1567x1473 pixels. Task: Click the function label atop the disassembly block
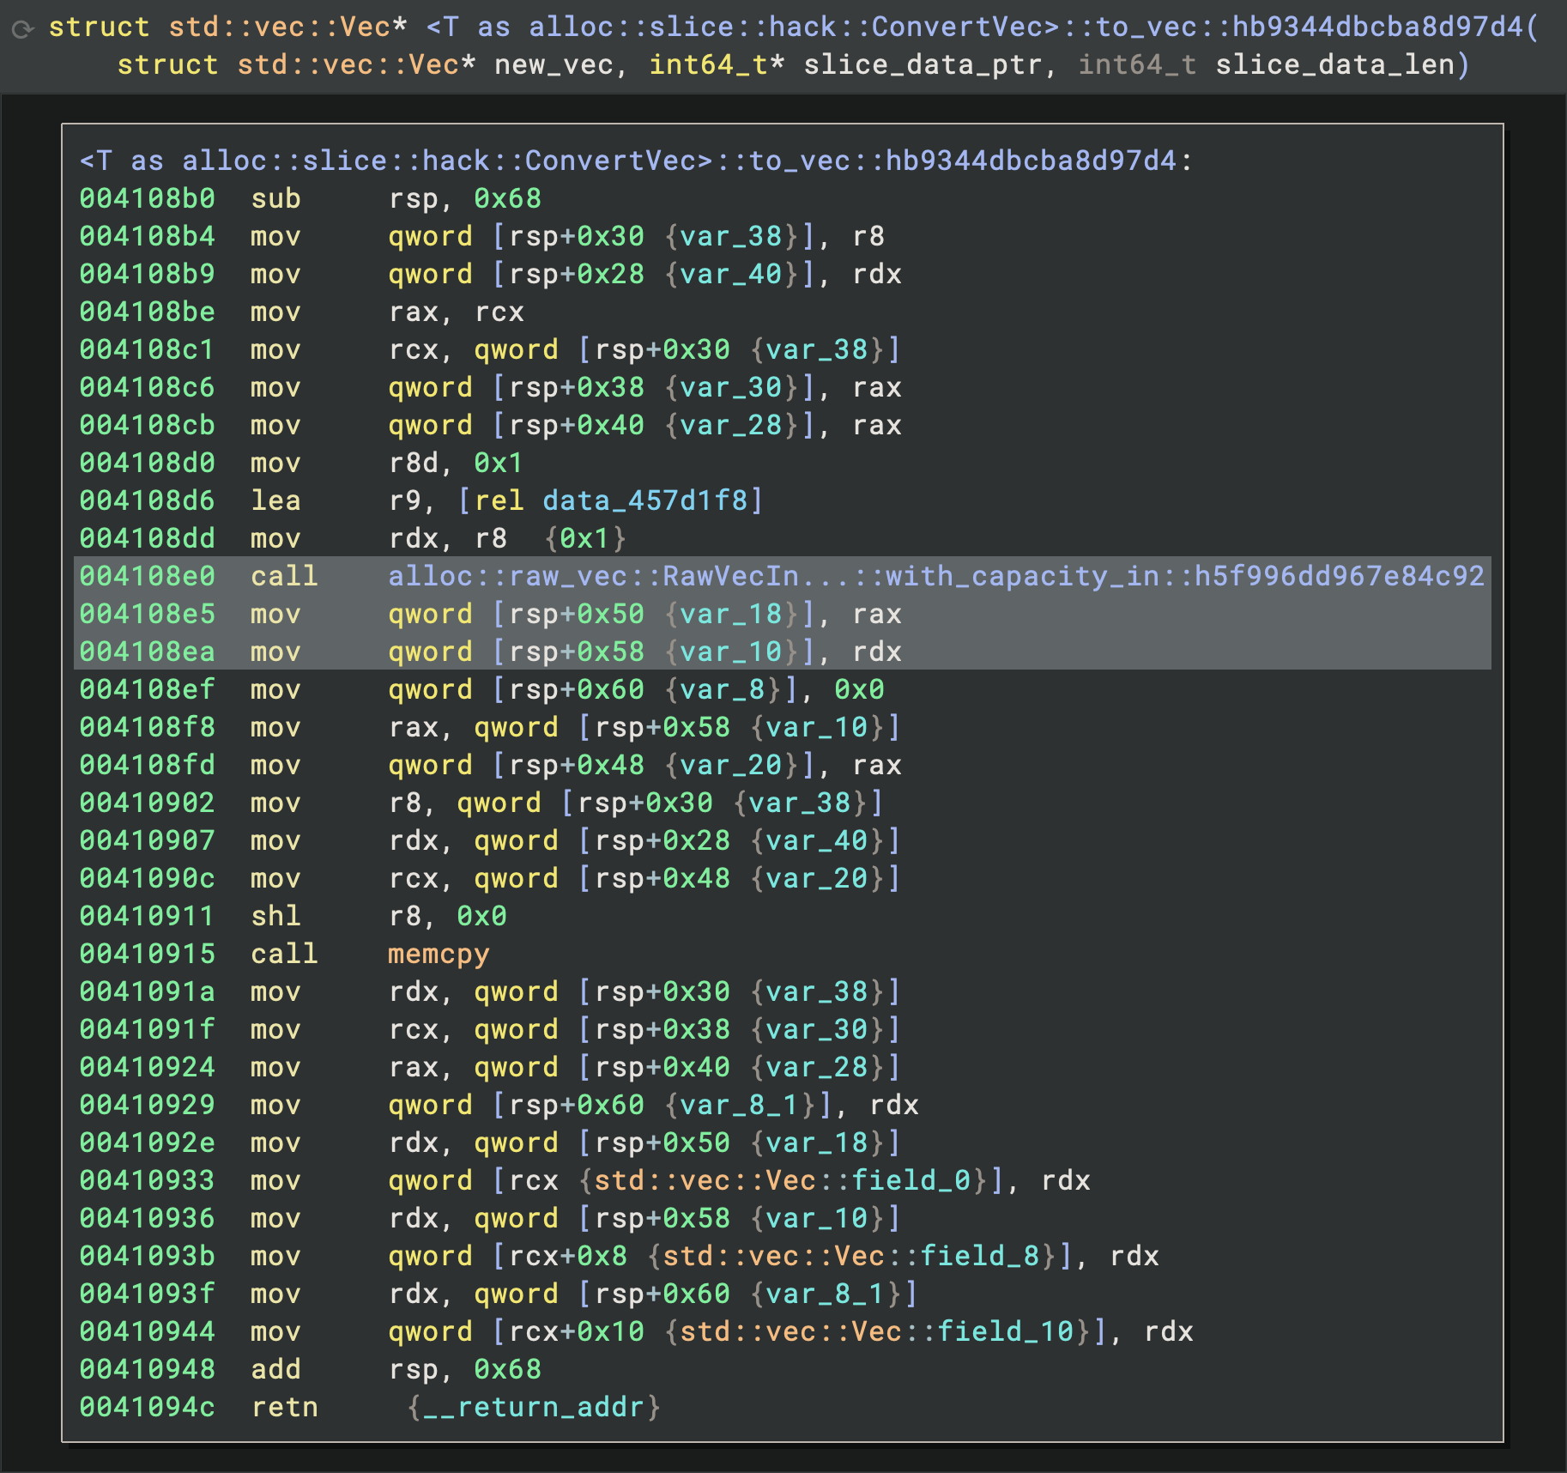[x=635, y=161]
